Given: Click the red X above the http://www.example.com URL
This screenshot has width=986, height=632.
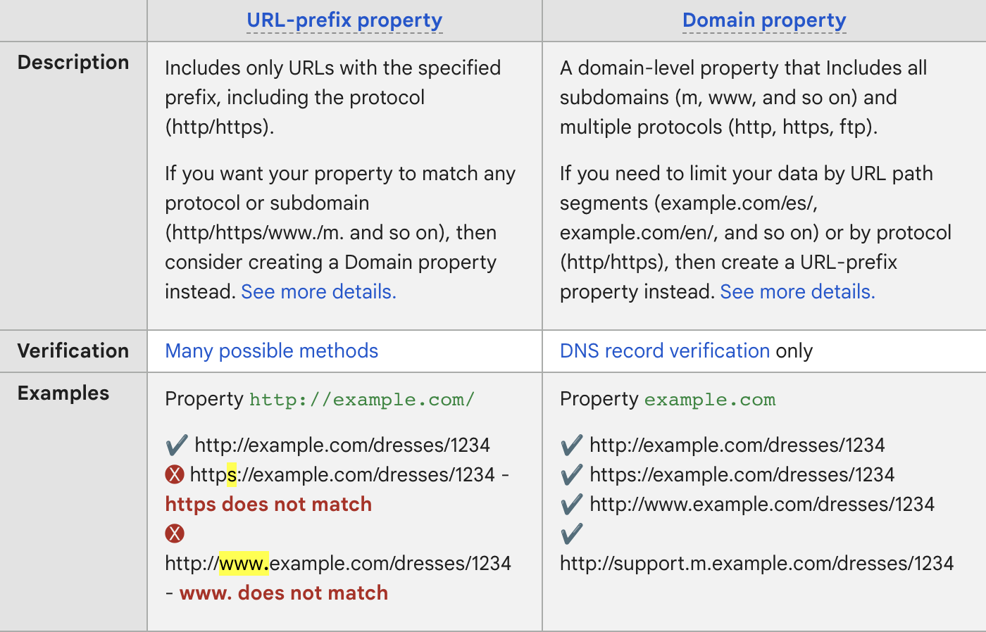Looking at the screenshot, I should click(x=175, y=533).
